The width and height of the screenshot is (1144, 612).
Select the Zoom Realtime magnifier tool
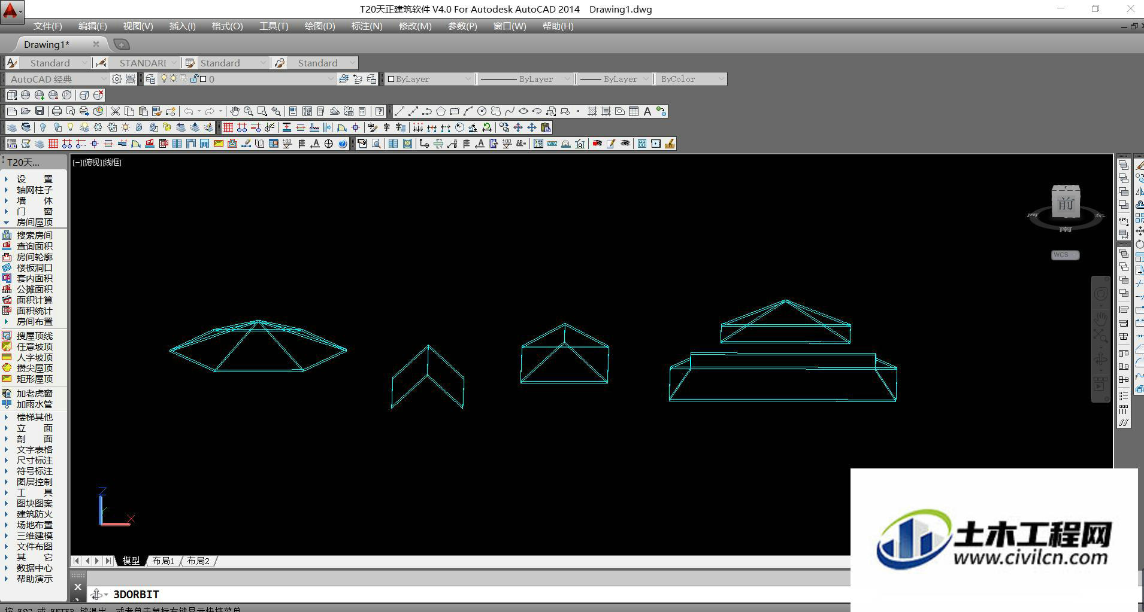pyautogui.click(x=249, y=111)
